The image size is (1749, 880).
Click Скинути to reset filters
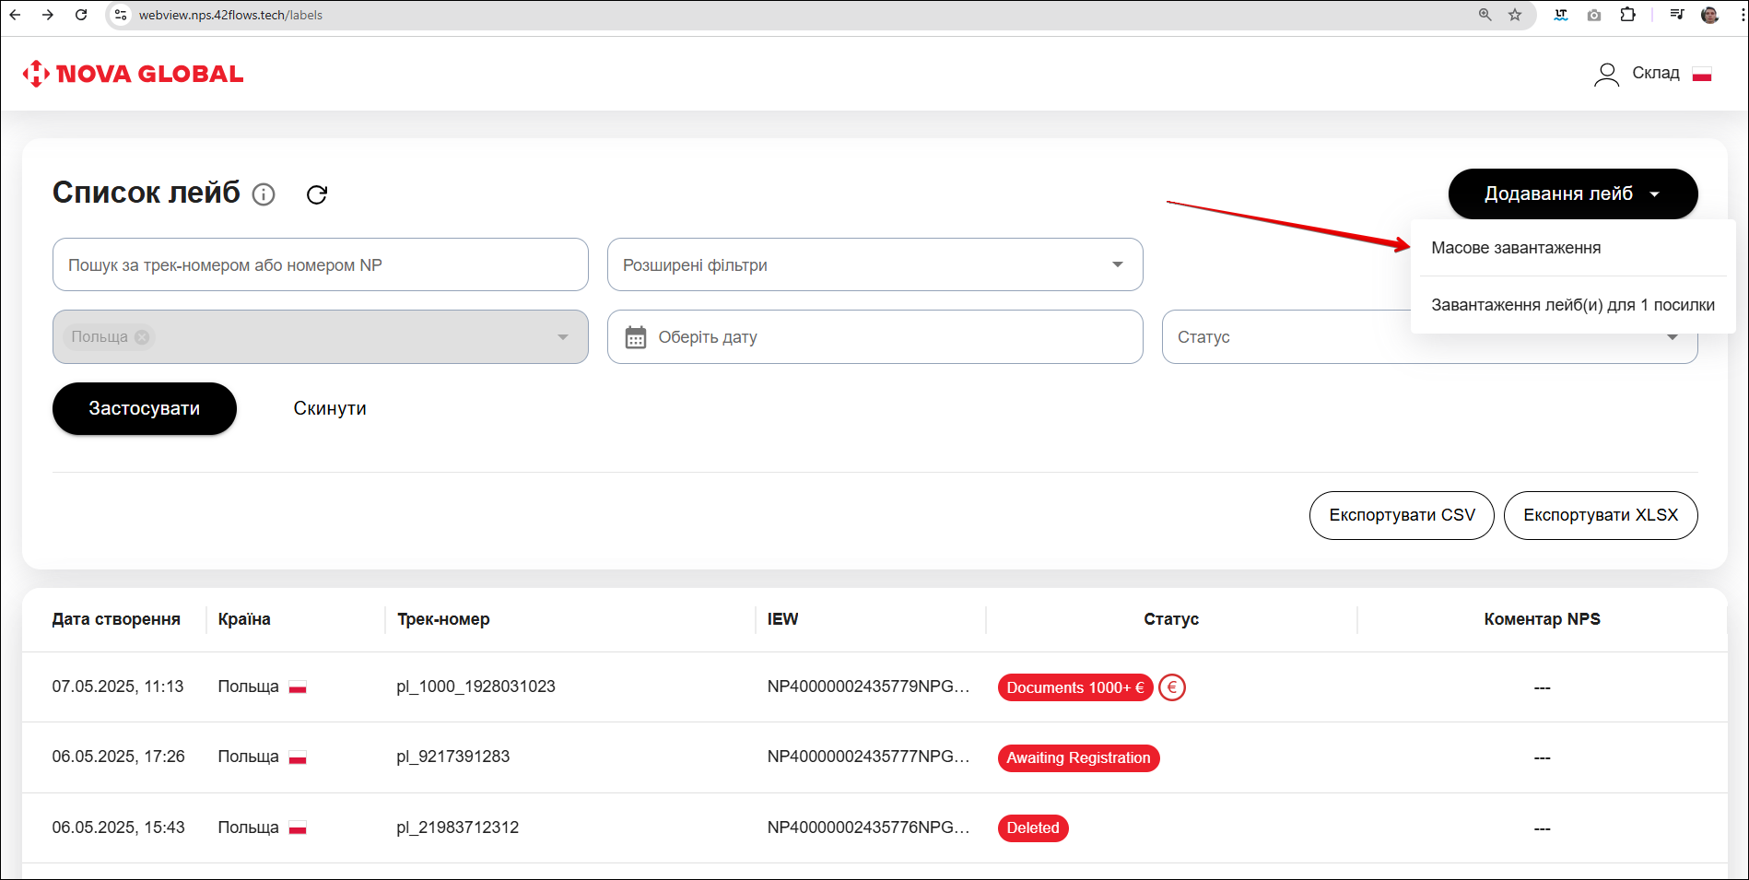coord(330,408)
